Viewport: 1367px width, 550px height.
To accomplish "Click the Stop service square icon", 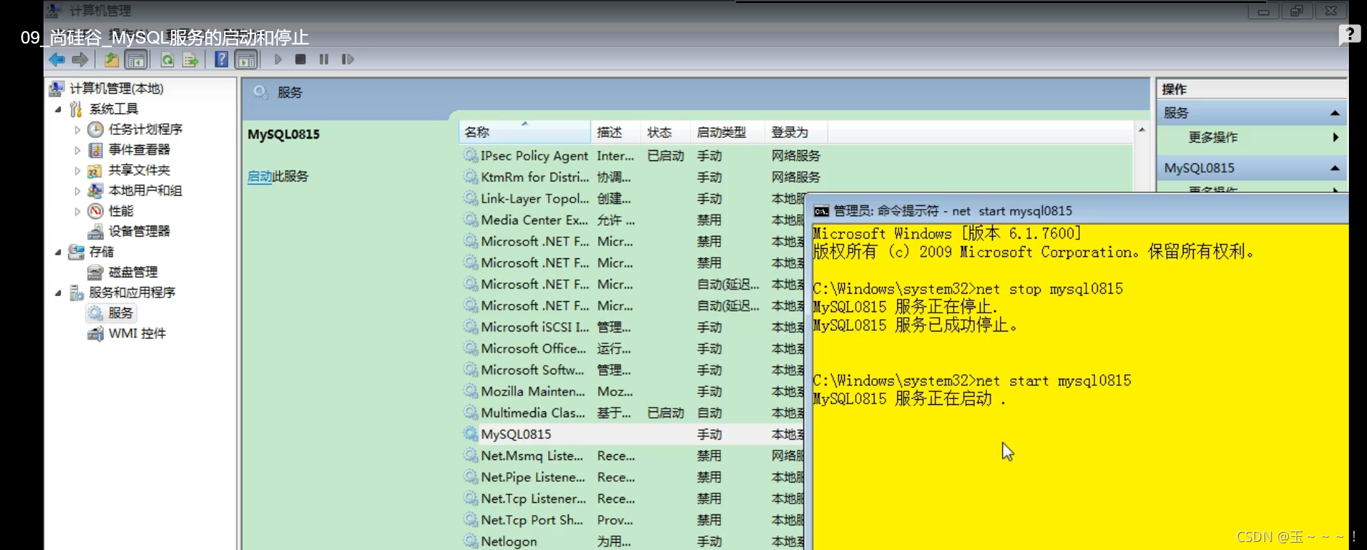I will (300, 59).
